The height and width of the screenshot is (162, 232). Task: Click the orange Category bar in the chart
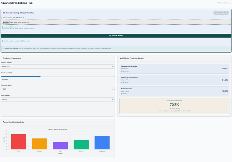click(x=39, y=144)
